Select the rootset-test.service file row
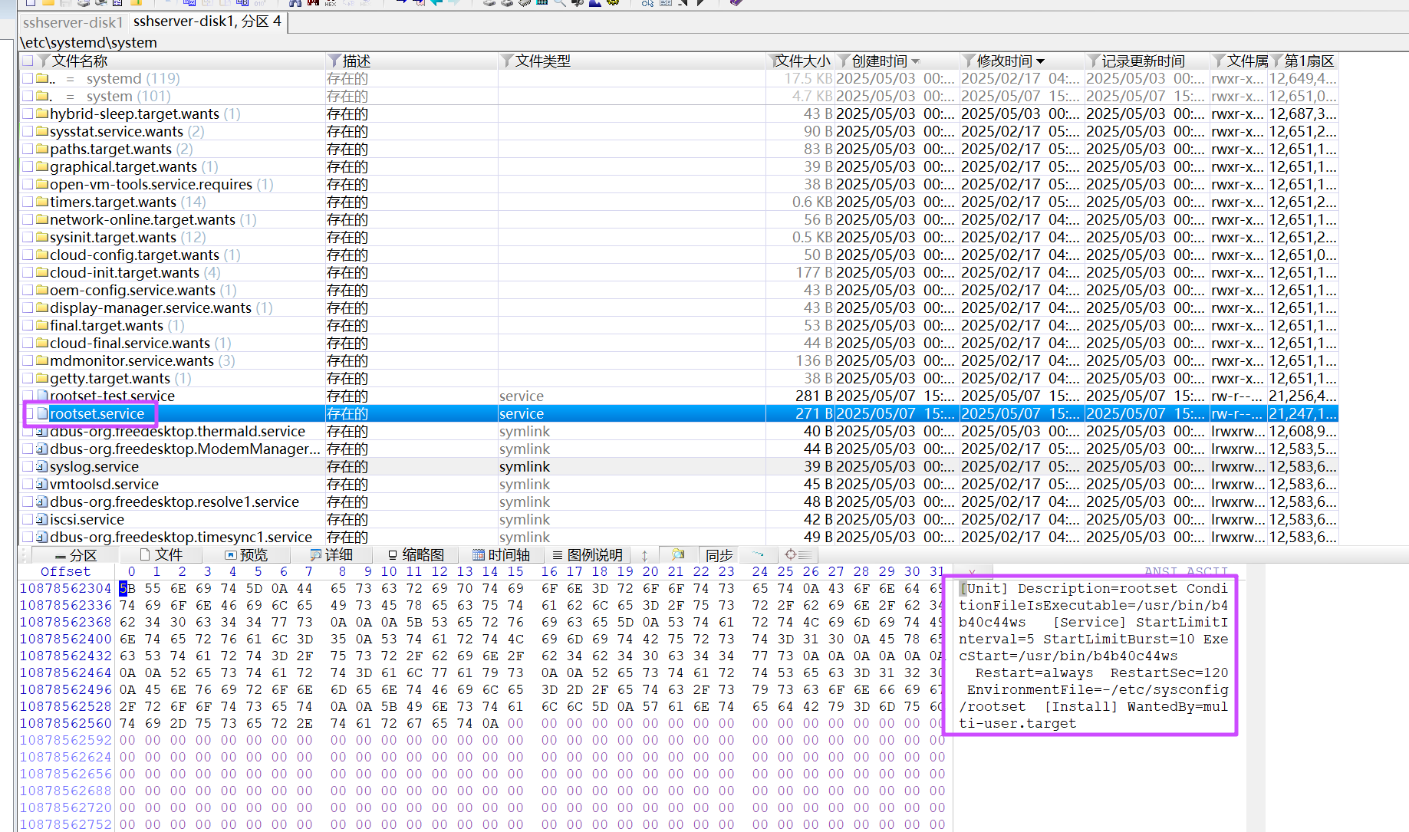 [112, 396]
